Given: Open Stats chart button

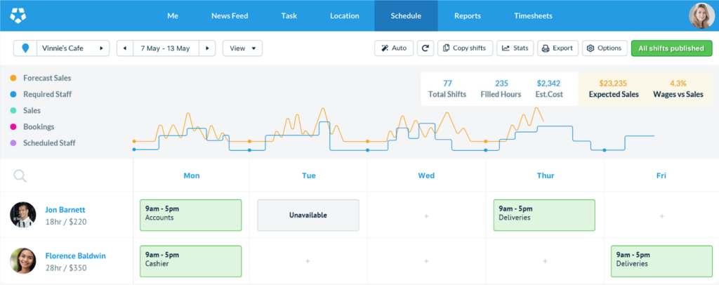Looking at the screenshot, I should point(515,48).
